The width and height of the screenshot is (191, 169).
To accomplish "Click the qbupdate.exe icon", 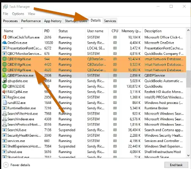I will pyautogui.click(x=4, y=81).
